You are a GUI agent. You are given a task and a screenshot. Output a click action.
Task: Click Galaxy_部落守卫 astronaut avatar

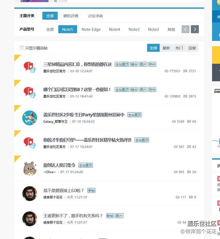pyautogui.click(x=30, y=118)
